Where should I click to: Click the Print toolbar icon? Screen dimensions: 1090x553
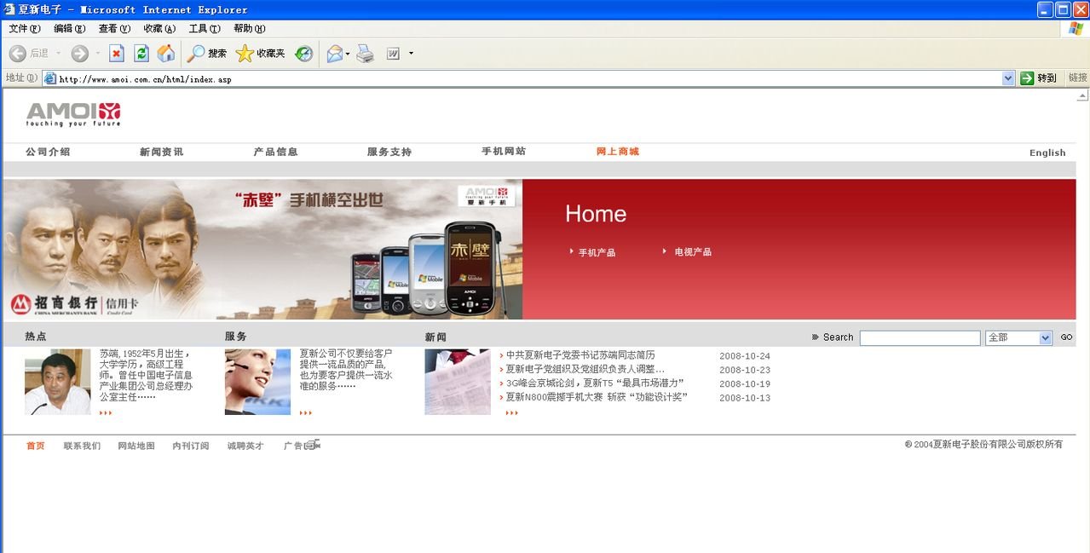[365, 54]
